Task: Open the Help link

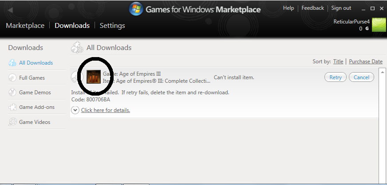Action: tap(288, 8)
